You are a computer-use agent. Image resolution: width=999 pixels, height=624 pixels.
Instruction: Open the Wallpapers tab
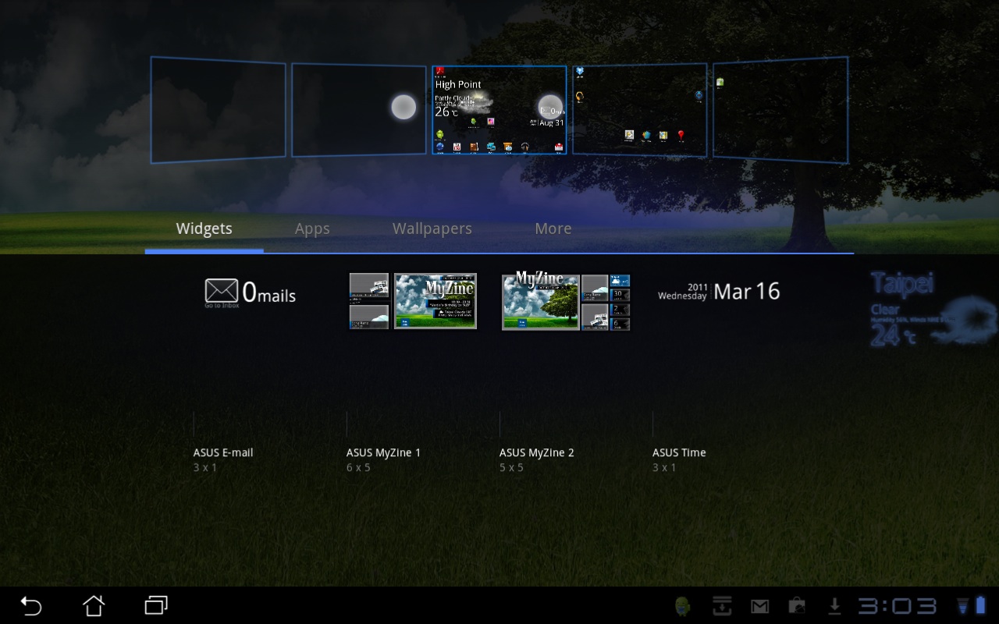[x=432, y=229]
